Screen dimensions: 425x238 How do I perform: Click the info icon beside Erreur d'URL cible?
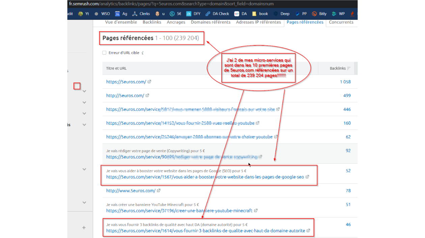143,53
